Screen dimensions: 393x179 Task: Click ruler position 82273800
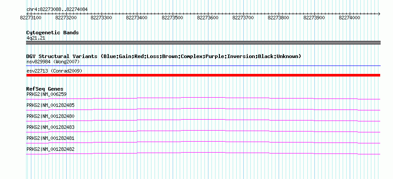[279, 18]
